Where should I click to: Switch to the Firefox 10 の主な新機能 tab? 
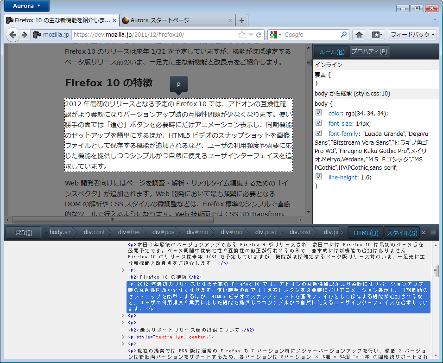62,20
